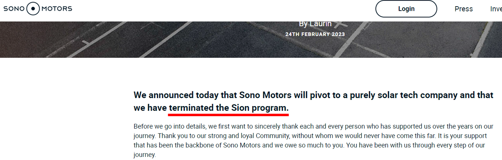Image resolution: width=502 pixels, height=160 pixels.
Task: Click the author byline By Laurin
Action: tap(315, 24)
